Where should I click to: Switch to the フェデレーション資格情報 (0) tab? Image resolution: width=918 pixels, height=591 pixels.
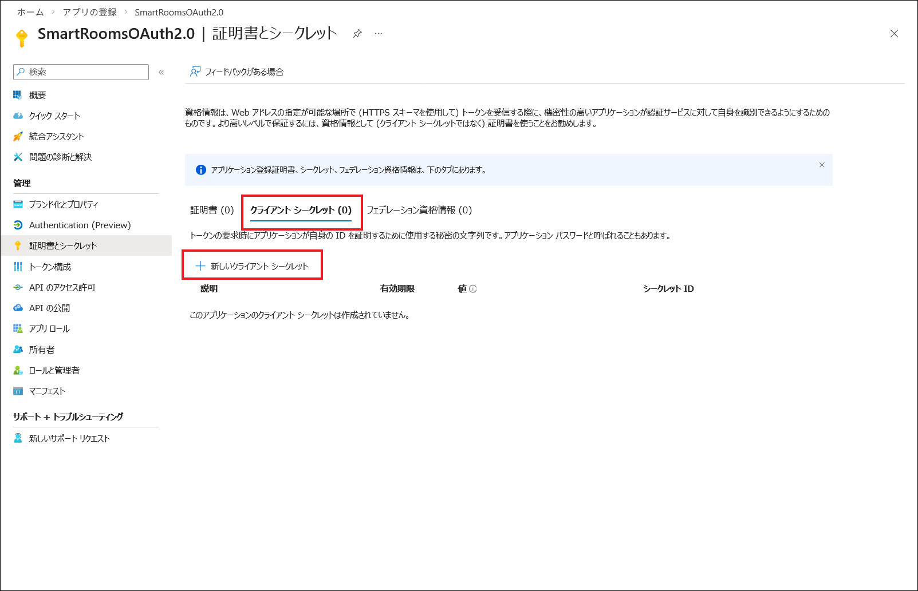[x=419, y=211]
